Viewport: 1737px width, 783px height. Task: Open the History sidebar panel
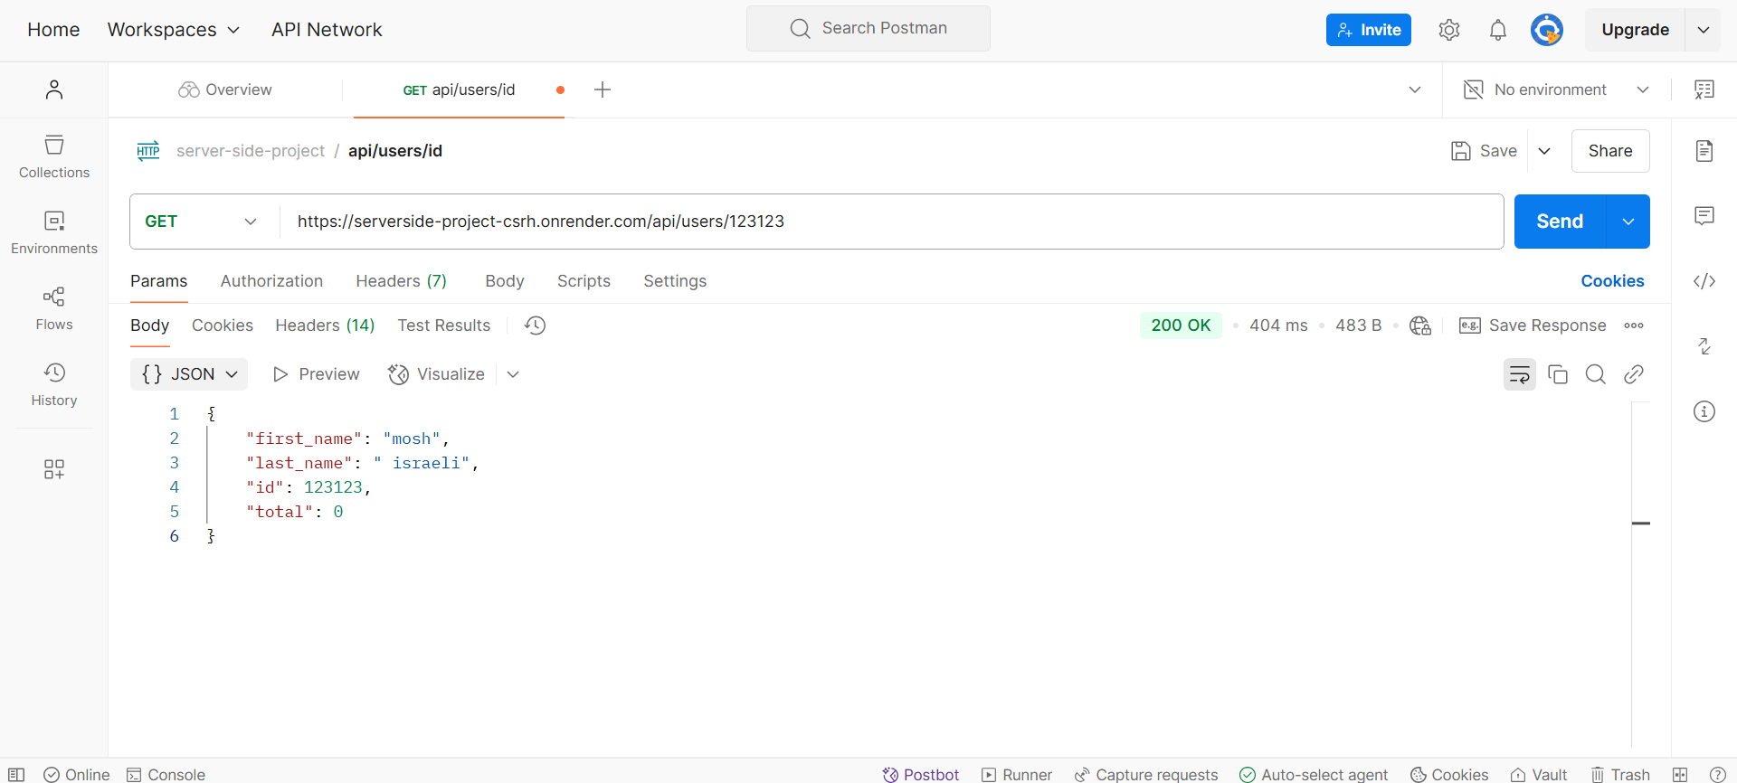click(x=54, y=385)
